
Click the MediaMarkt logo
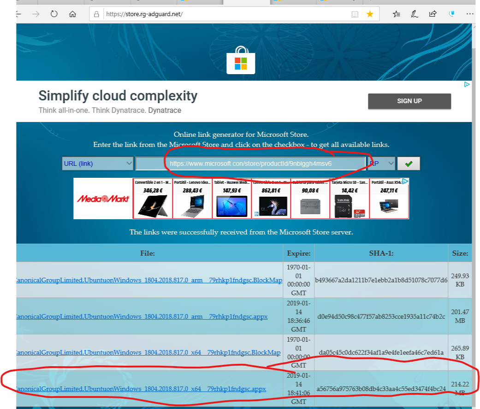[x=103, y=199]
